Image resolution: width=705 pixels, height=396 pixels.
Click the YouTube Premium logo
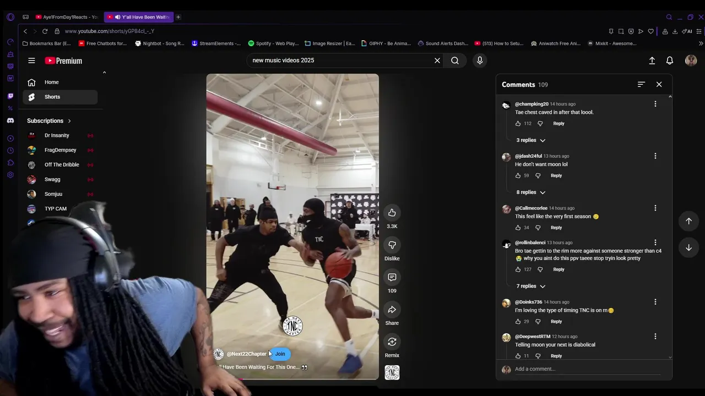click(x=63, y=61)
